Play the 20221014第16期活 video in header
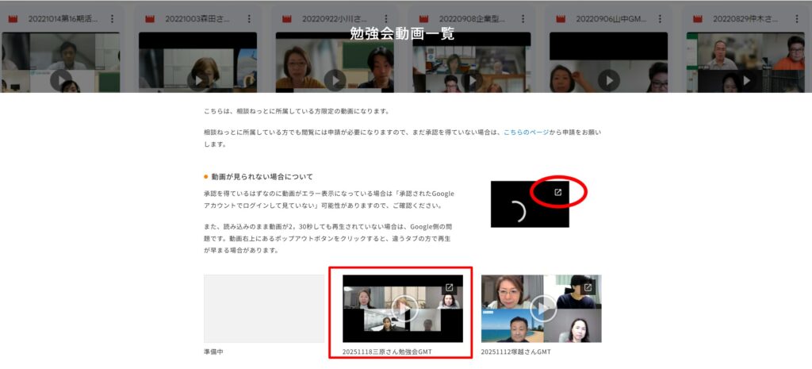Viewport: 812px width, 369px height. [61, 79]
